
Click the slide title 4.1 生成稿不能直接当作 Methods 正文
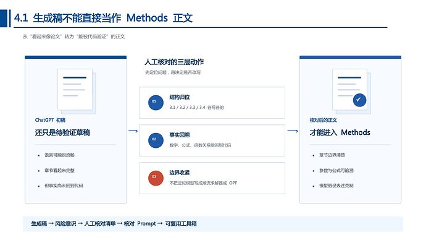pos(103,18)
